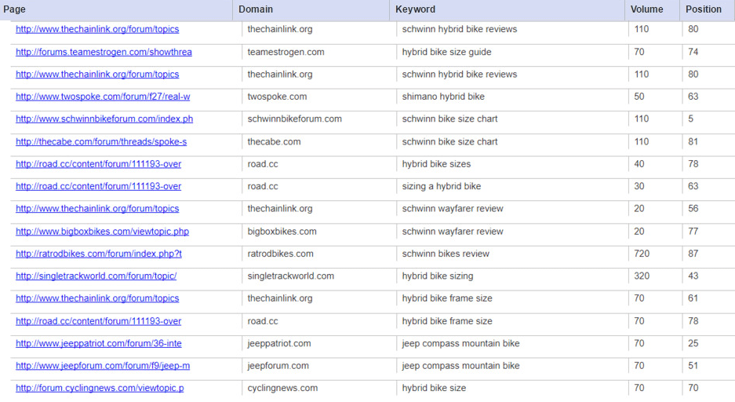This screenshot has height=402, width=735.
Task: Open the forums.teamestrogen.com showthread link
Action: click(104, 52)
